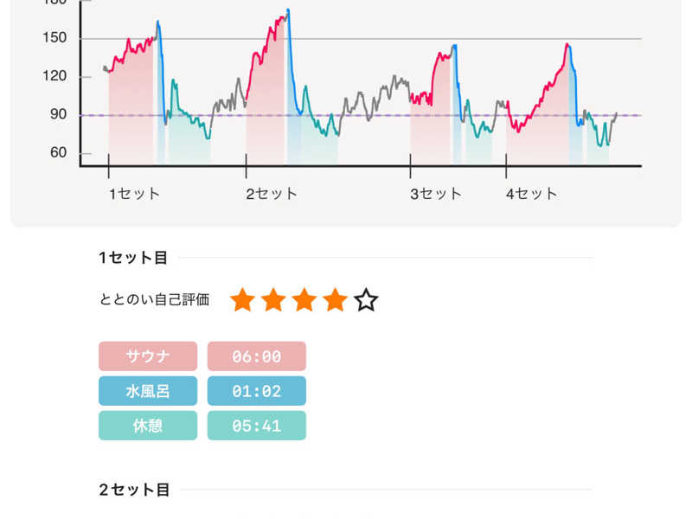The height and width of the screenshot is (519, 692).
Task: Click the ととのい自己評価 label
Action: point(155,299)
